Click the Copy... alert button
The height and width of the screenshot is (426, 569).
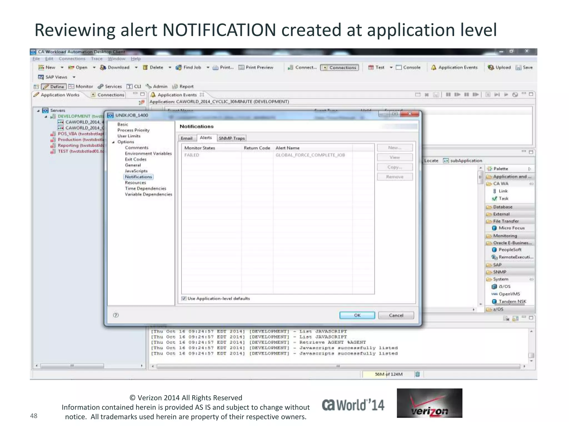(x=395, y=167)
